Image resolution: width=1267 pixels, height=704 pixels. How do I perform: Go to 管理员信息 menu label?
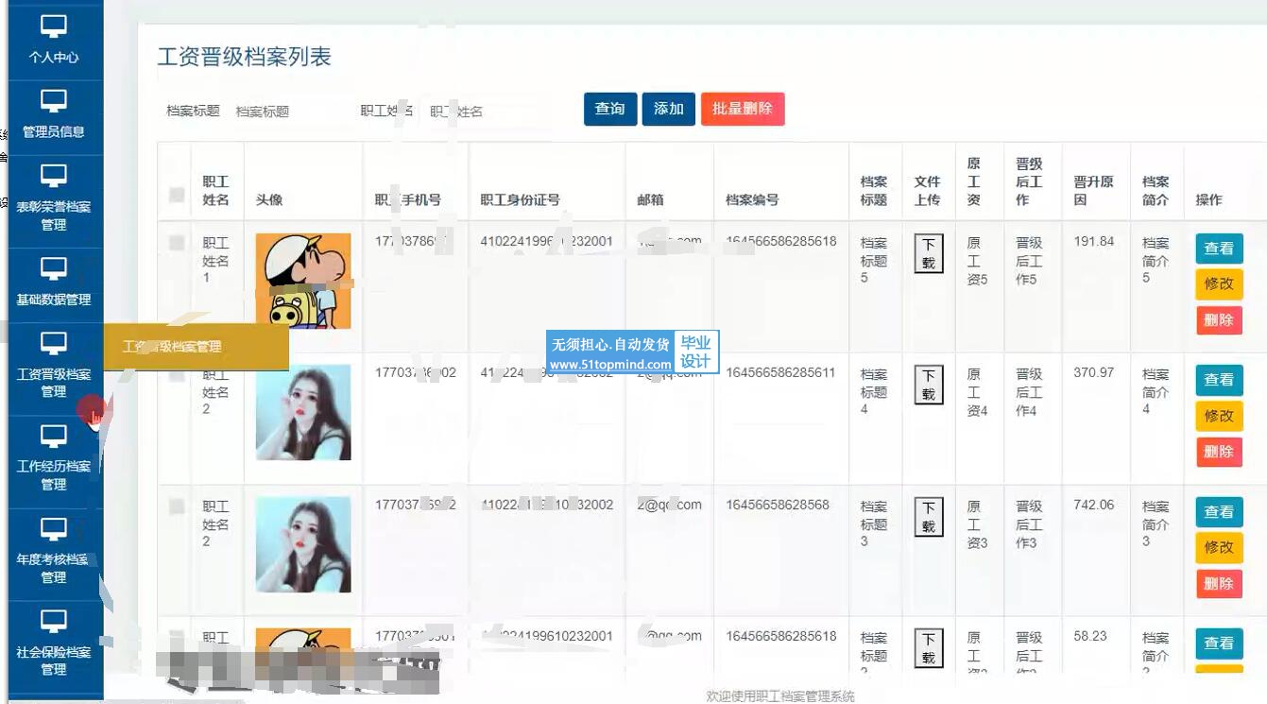pos(54,132)
